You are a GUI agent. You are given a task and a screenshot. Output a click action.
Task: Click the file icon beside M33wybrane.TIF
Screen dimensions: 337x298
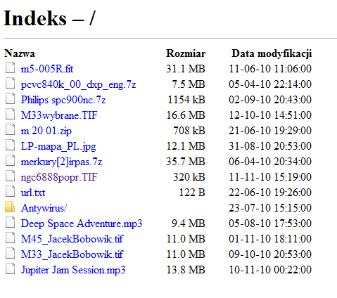pyautogui.click(x=10, y=114)
